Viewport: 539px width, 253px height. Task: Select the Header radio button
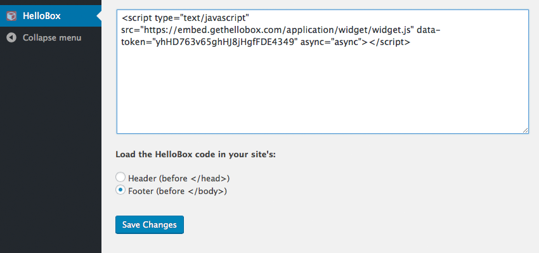(120, 178)
